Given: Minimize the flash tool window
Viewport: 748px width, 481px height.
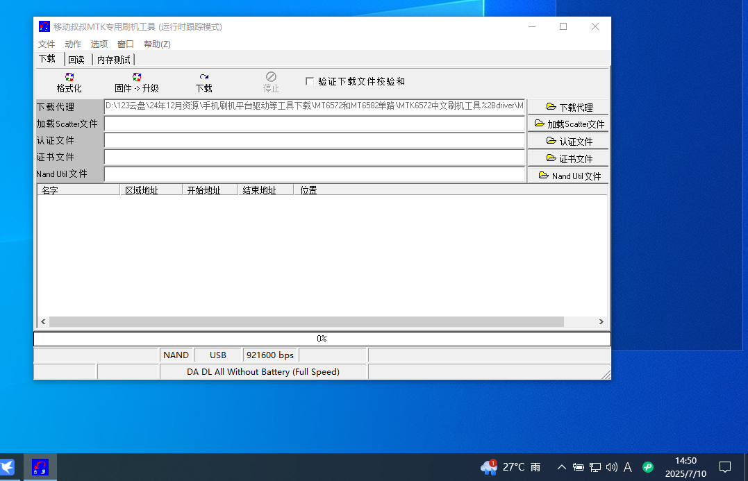Looking at the screenshot, I should pyautogui.click(x=532, y=26).
